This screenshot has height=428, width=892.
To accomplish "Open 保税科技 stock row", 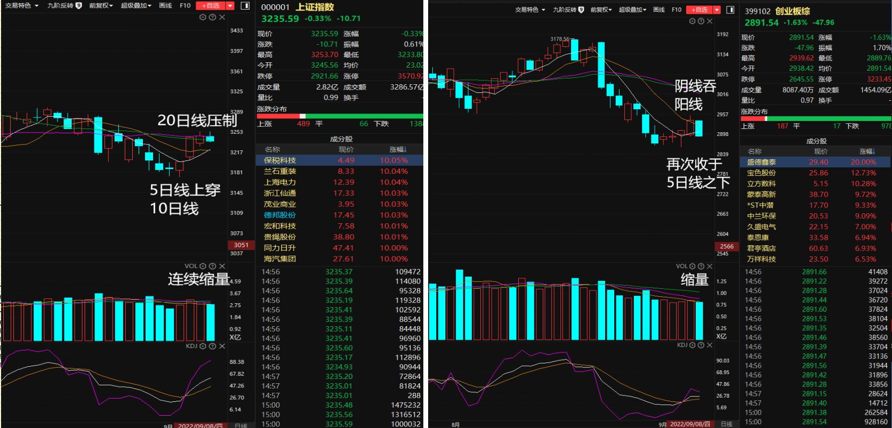I will click(x=340, y=160).
